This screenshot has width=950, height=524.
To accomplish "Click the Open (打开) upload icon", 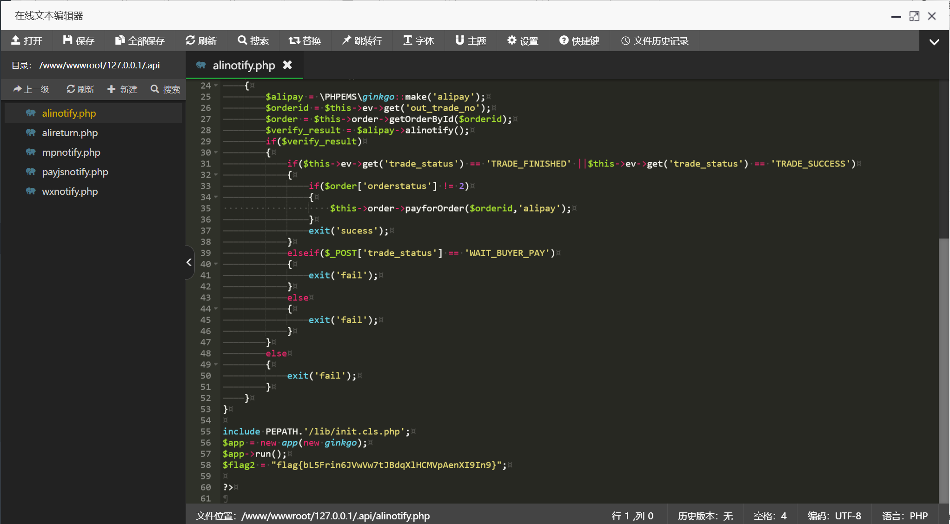I will pyautogui.click(x=15, y=40).
